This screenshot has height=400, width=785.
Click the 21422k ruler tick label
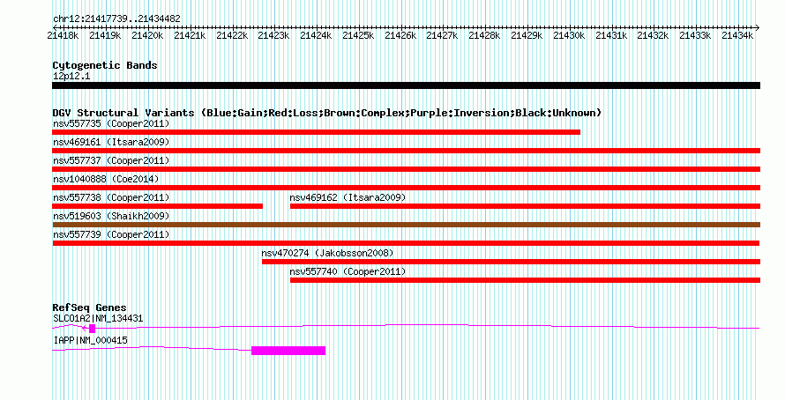coord(232,36)
